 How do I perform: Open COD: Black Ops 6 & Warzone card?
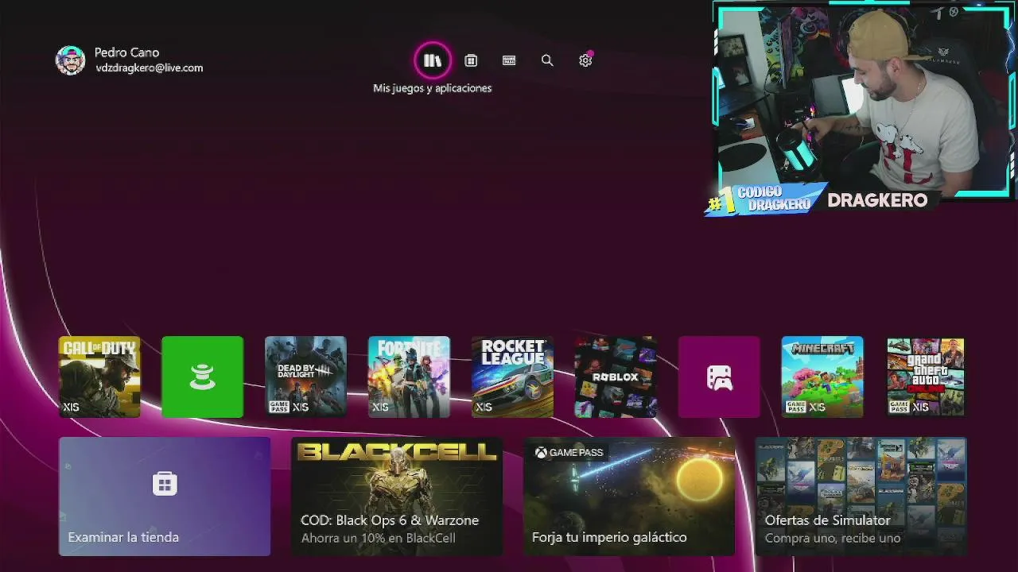(x=397, y=497)
